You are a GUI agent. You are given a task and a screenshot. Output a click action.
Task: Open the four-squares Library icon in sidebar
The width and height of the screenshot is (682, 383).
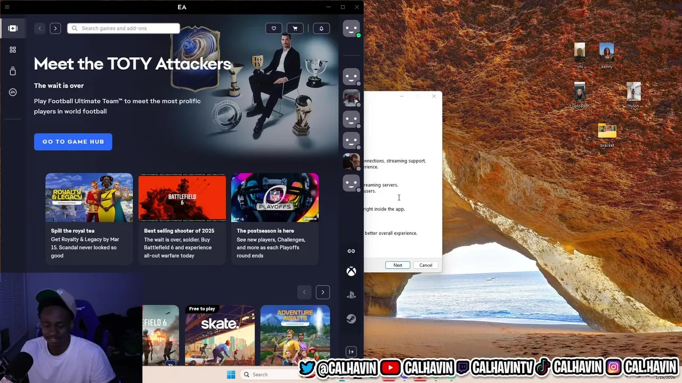tap(13, 49)
